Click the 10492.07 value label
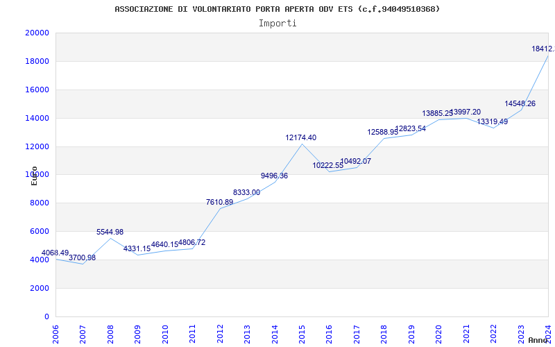The image size is (555, 347). pyautogui.click(x=355, y=161)
